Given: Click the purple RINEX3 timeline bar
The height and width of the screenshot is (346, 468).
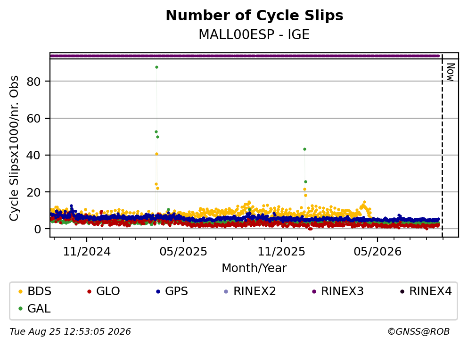Looking at the screenshot, I should pos(245,56).
